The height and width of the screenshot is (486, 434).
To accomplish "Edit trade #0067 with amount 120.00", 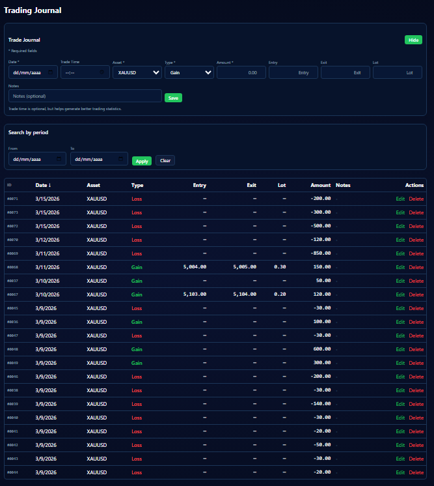I will click(400, 294).
